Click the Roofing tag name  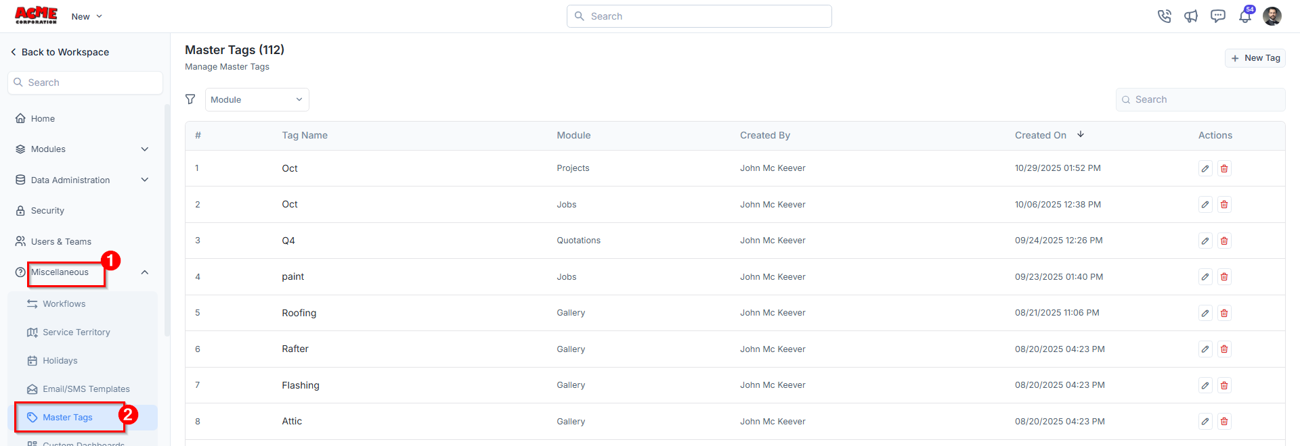(x=299, y=313)
